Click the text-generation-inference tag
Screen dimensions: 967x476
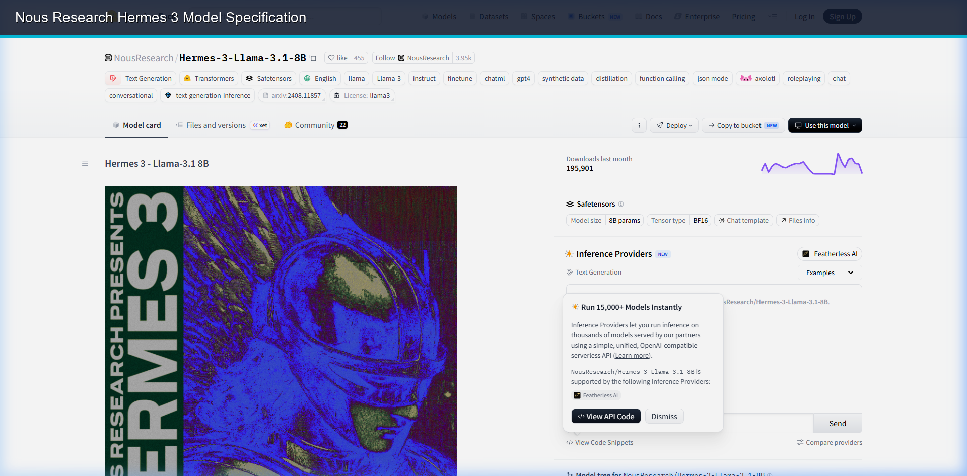click(208, 95)
